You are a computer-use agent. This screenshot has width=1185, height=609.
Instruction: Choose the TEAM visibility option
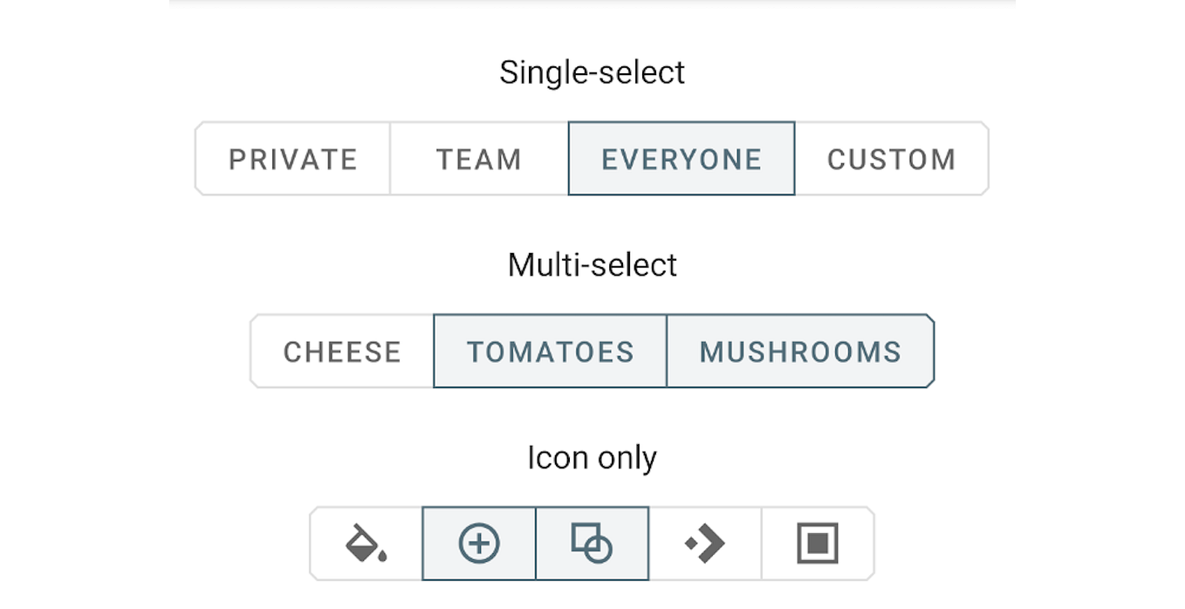(479, 159)
